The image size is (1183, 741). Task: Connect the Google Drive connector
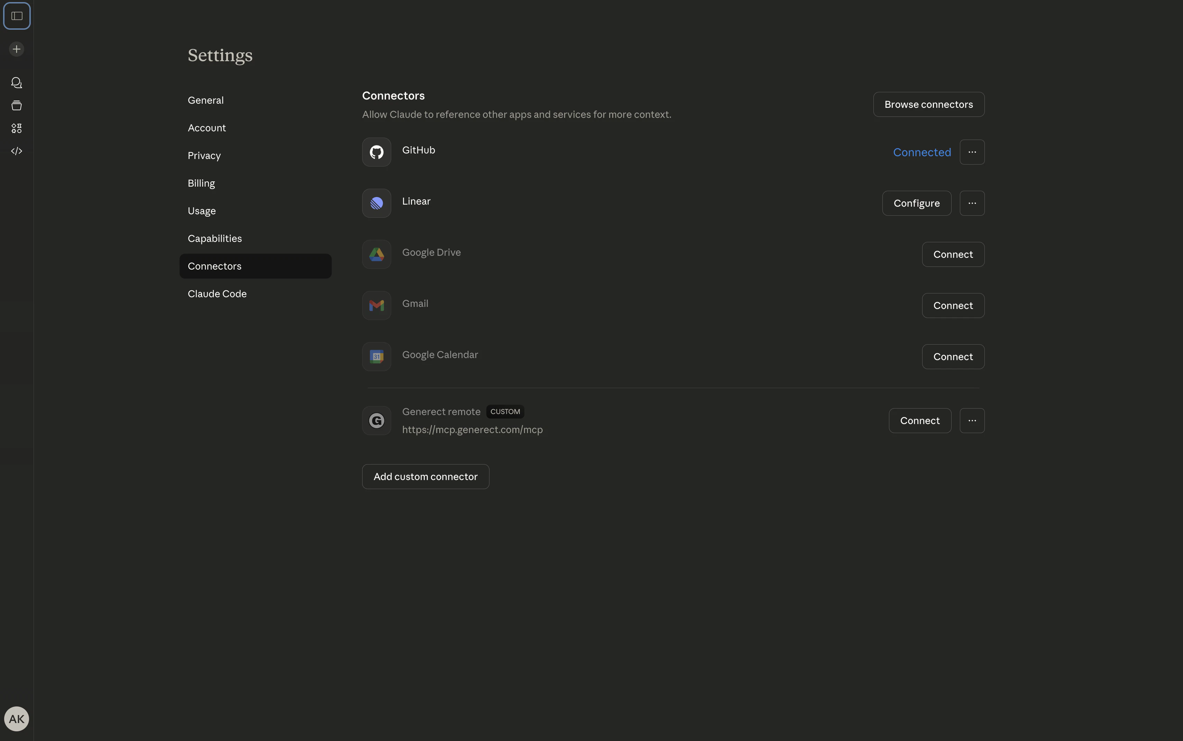(953, 254)
